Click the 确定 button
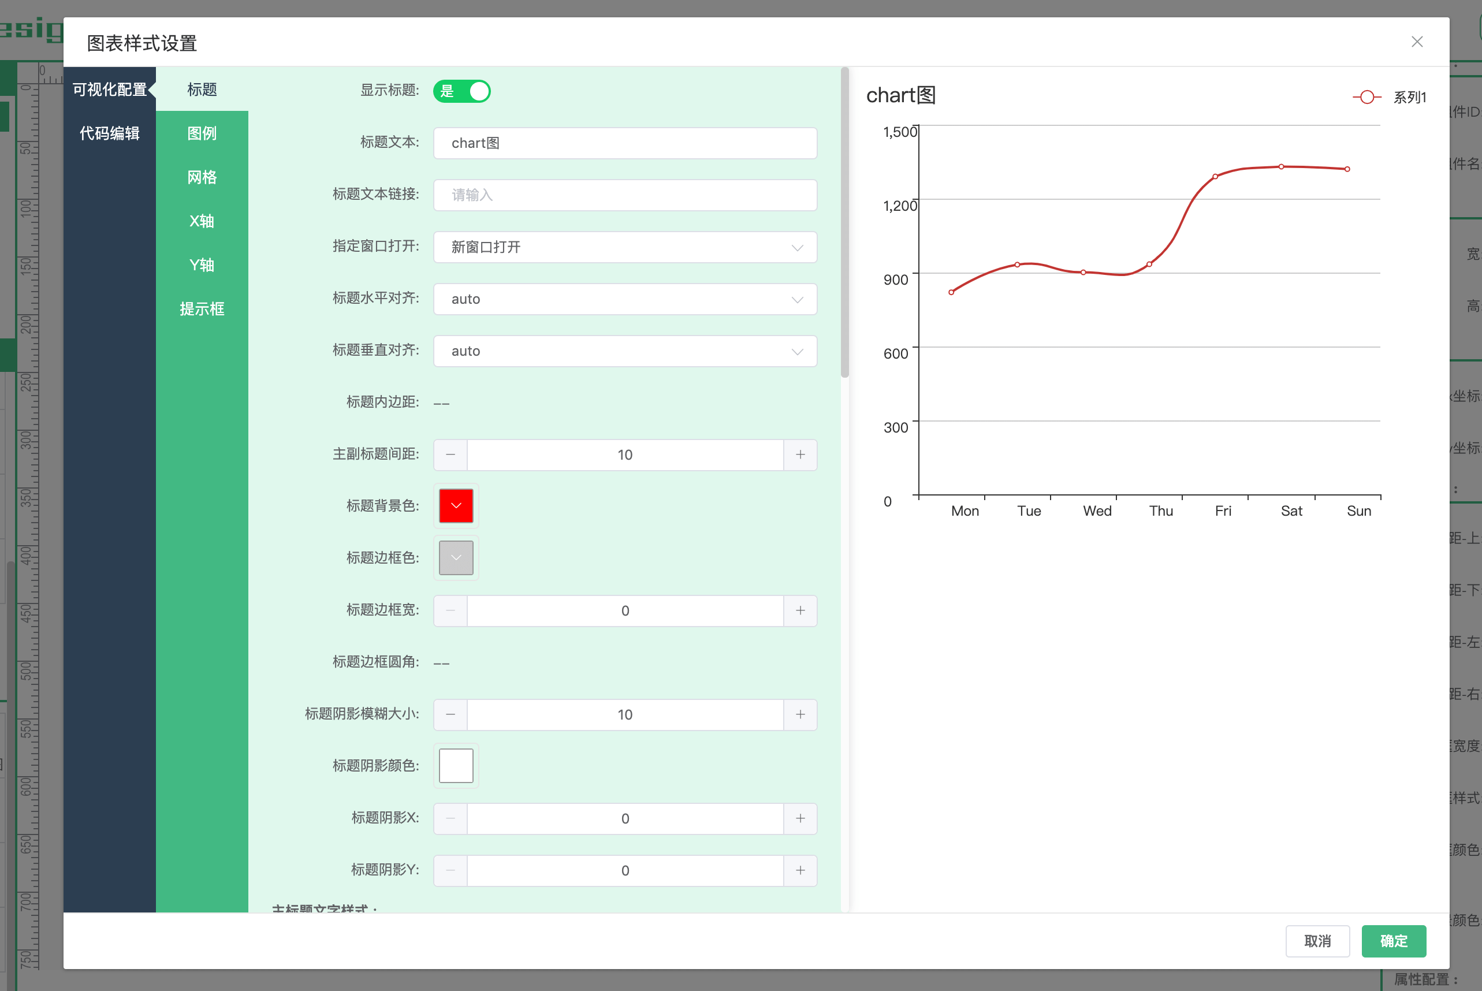Image resolution: width=1482 pixels, height=991 pixels. pos(1393,941)
